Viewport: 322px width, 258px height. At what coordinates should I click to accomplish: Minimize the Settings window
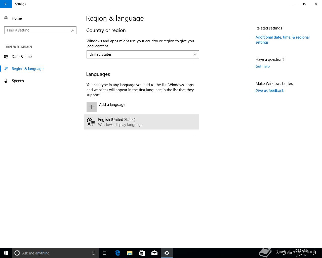click(293, 4)
